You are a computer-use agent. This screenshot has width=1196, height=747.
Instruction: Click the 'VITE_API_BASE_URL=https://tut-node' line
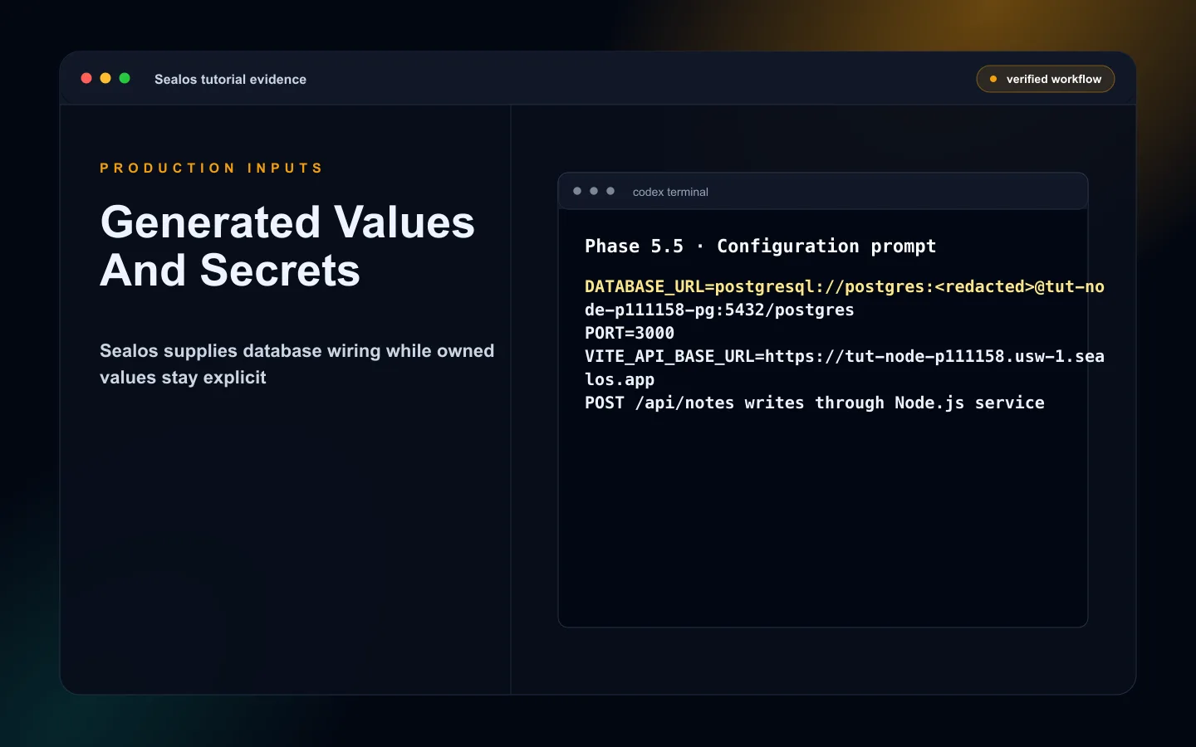[x=845, y=356]
